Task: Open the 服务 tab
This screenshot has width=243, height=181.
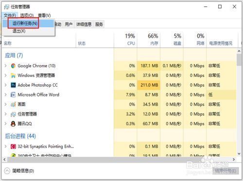Action: coord(99,24)
